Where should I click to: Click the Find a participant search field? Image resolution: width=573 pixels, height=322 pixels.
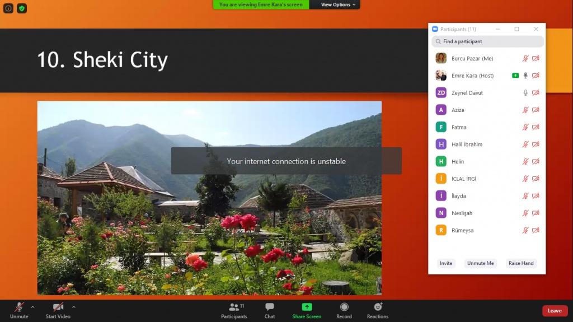pyautogui.click(x=487, y=41)
